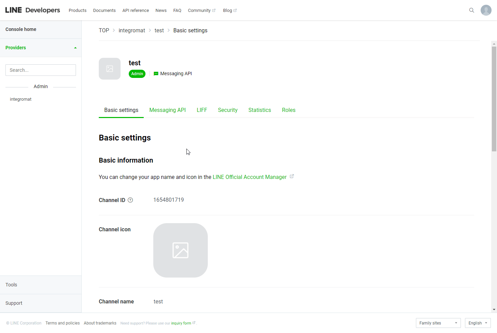The image size is (497, 333).
Task: Click the scrollbar down arrow
Action: point(494,310)
